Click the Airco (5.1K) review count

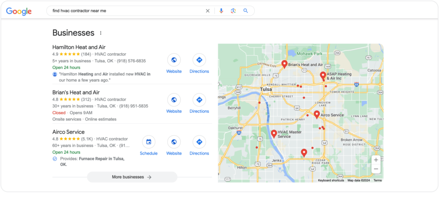tap(87, 139)
